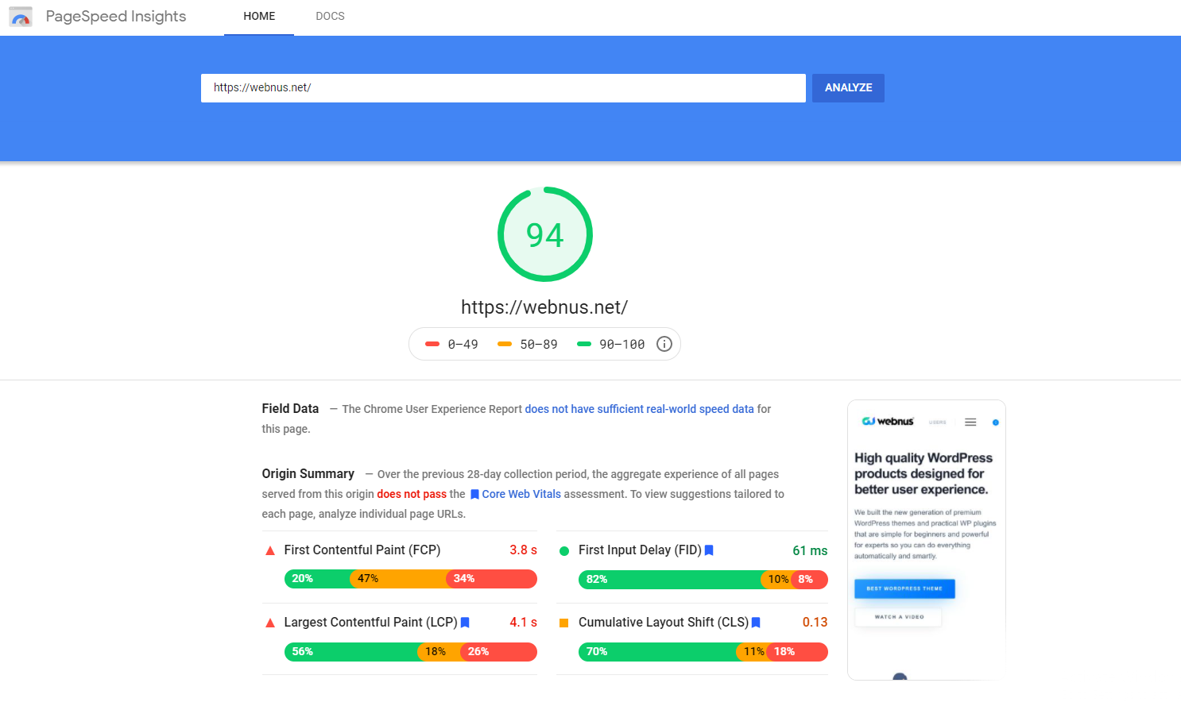Click the bookmark icon next to CLS
Screen dimensions: 1181x706
[x=756, y=623]
